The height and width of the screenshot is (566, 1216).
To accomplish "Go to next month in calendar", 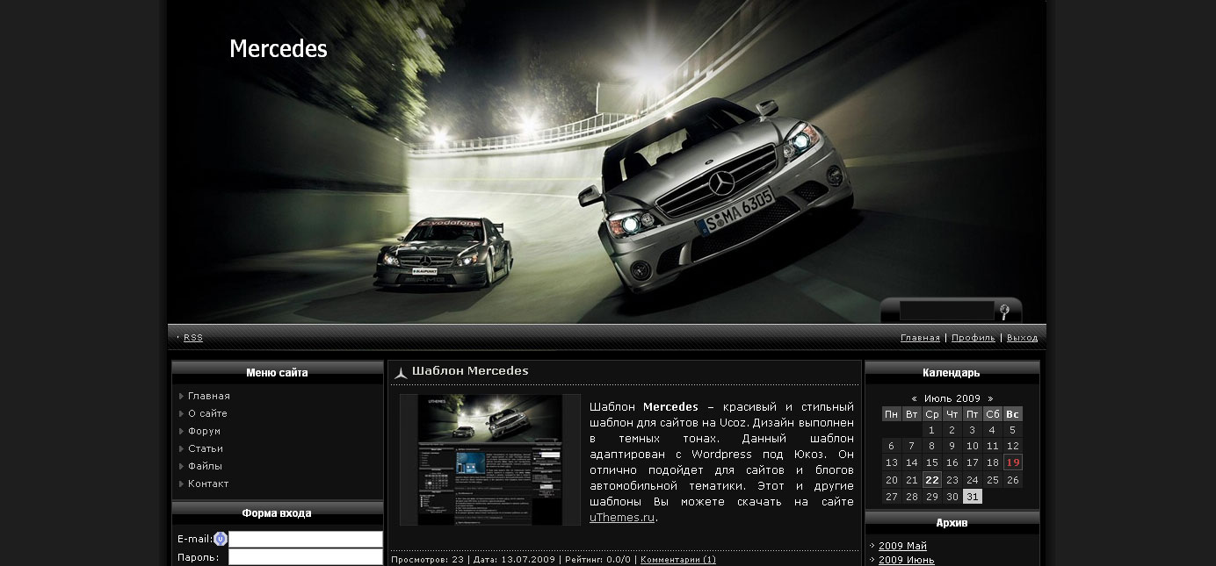I will coord(990,398).
